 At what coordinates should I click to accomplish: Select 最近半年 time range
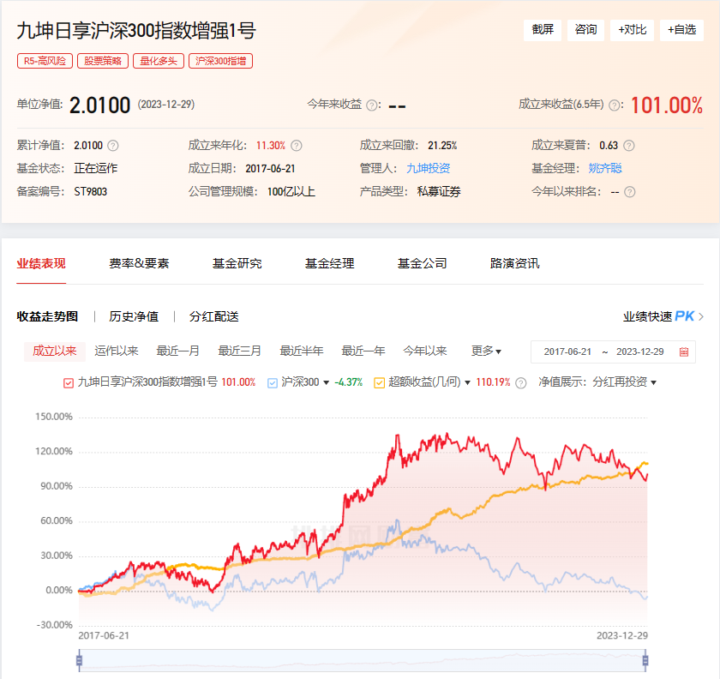[302, 352]
